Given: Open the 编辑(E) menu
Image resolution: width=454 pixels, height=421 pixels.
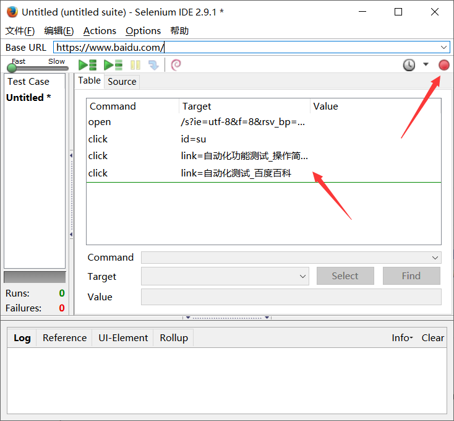Looking at the screenshot, I should pyautogui.click(x=59, y=31).
